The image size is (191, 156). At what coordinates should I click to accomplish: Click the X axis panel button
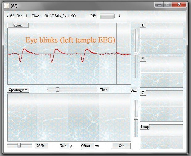(143, 25)
